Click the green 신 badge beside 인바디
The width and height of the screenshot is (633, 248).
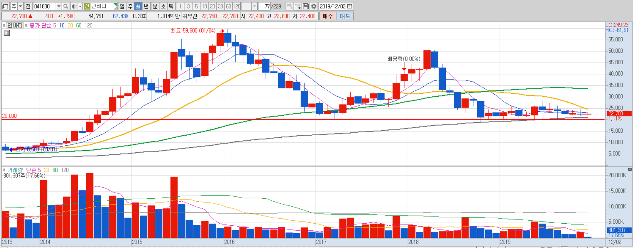[x=87, y=6]
